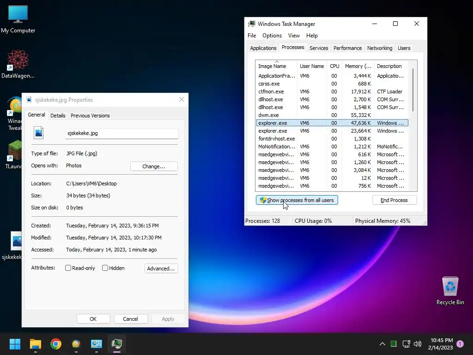473x355 pixels.
Task: Click the green CPU meter tray icon
Action: click(394, 343)
